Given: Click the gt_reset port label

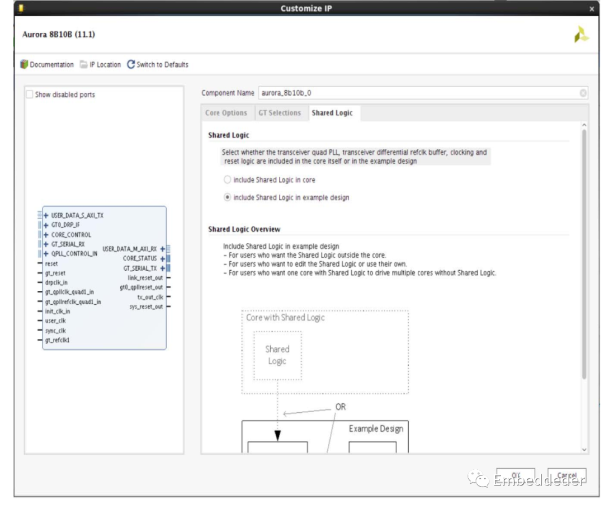Looking at the screenshot, I should [x=55, y=273].
